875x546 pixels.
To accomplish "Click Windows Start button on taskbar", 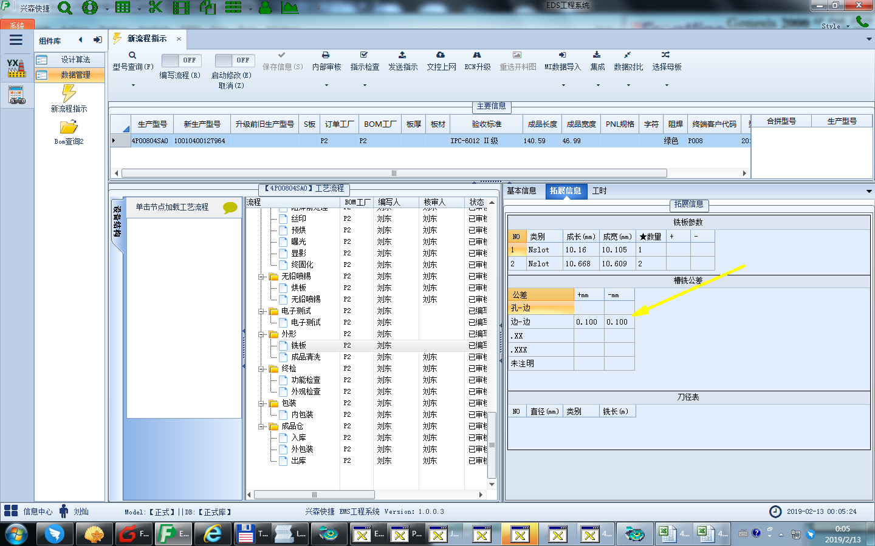I will (x=16, y=534).
